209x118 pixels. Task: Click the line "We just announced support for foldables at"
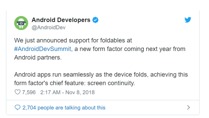coord(73,40)
